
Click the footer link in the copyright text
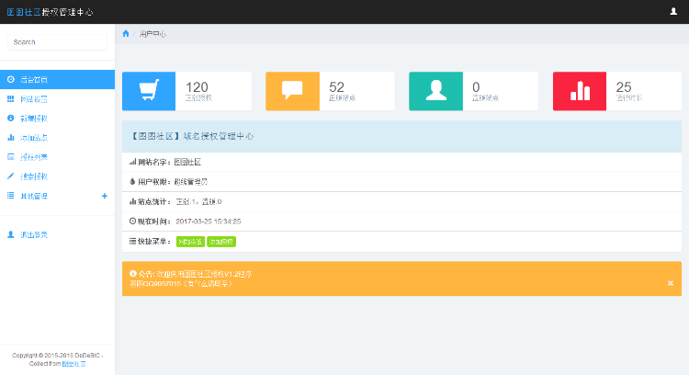pos(73,364)
